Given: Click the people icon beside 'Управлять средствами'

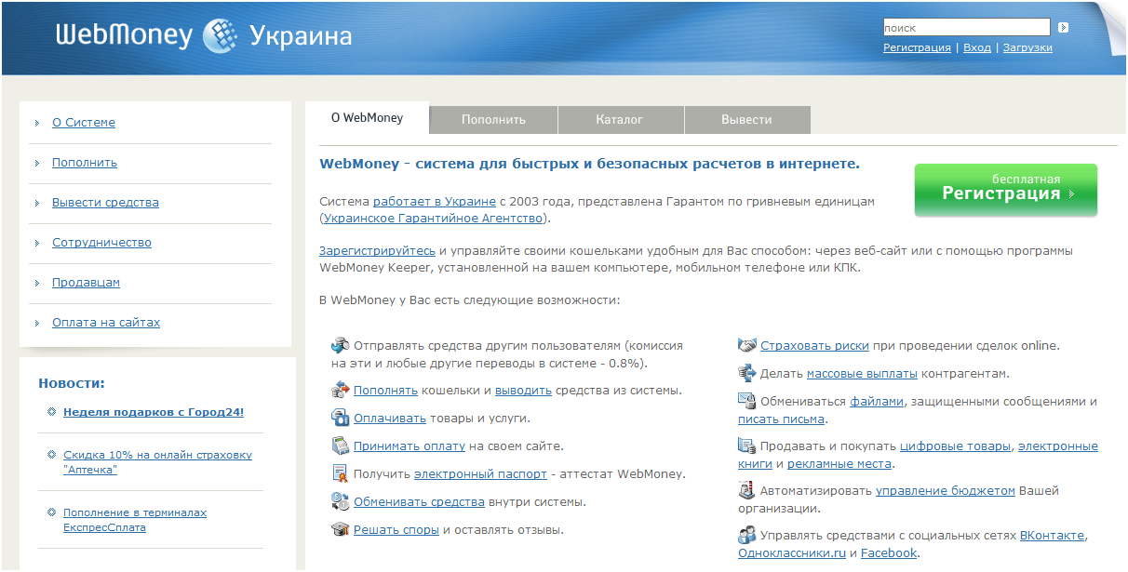Looking at the screenshot, I should click(747, 535).
